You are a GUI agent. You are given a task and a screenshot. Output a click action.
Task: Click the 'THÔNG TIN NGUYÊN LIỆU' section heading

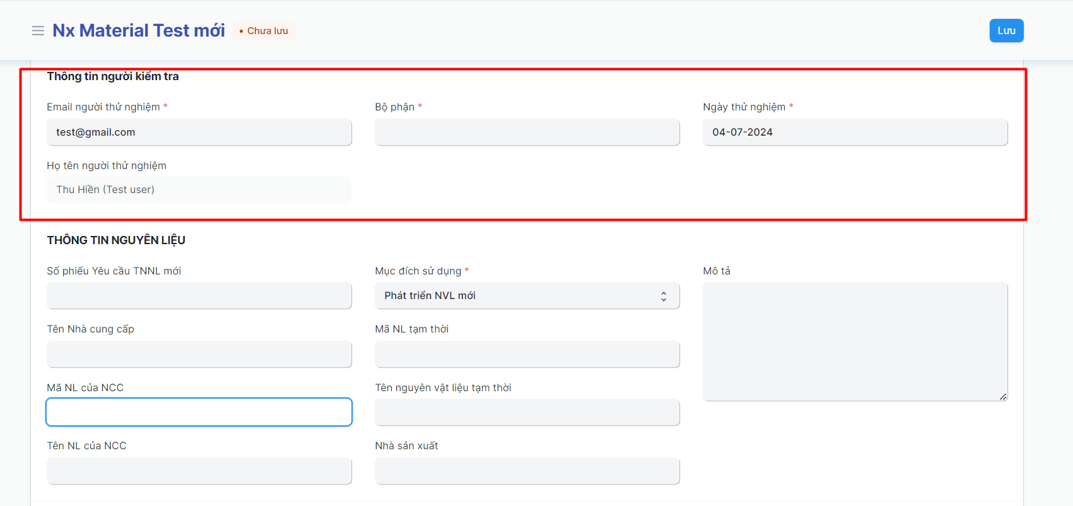tap(116, 240)
